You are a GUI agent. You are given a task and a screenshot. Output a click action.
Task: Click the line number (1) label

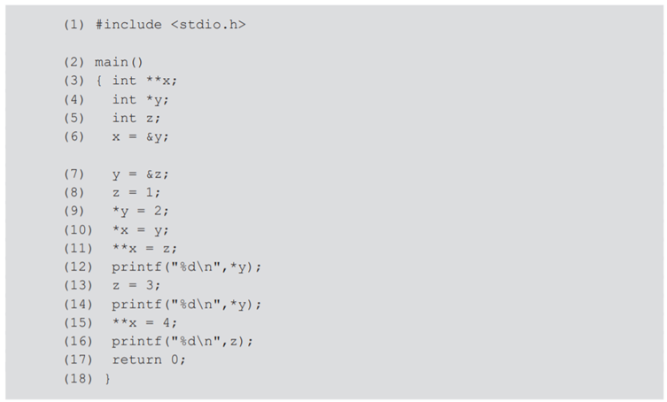[x=74, y=24]
